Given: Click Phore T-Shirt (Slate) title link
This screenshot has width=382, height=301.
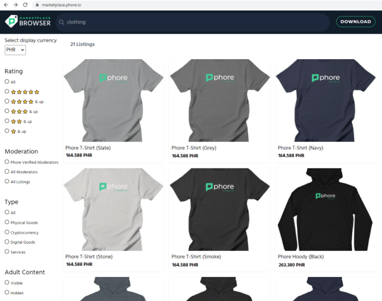Looking at the screenshot, I should (x=88, y=148).
